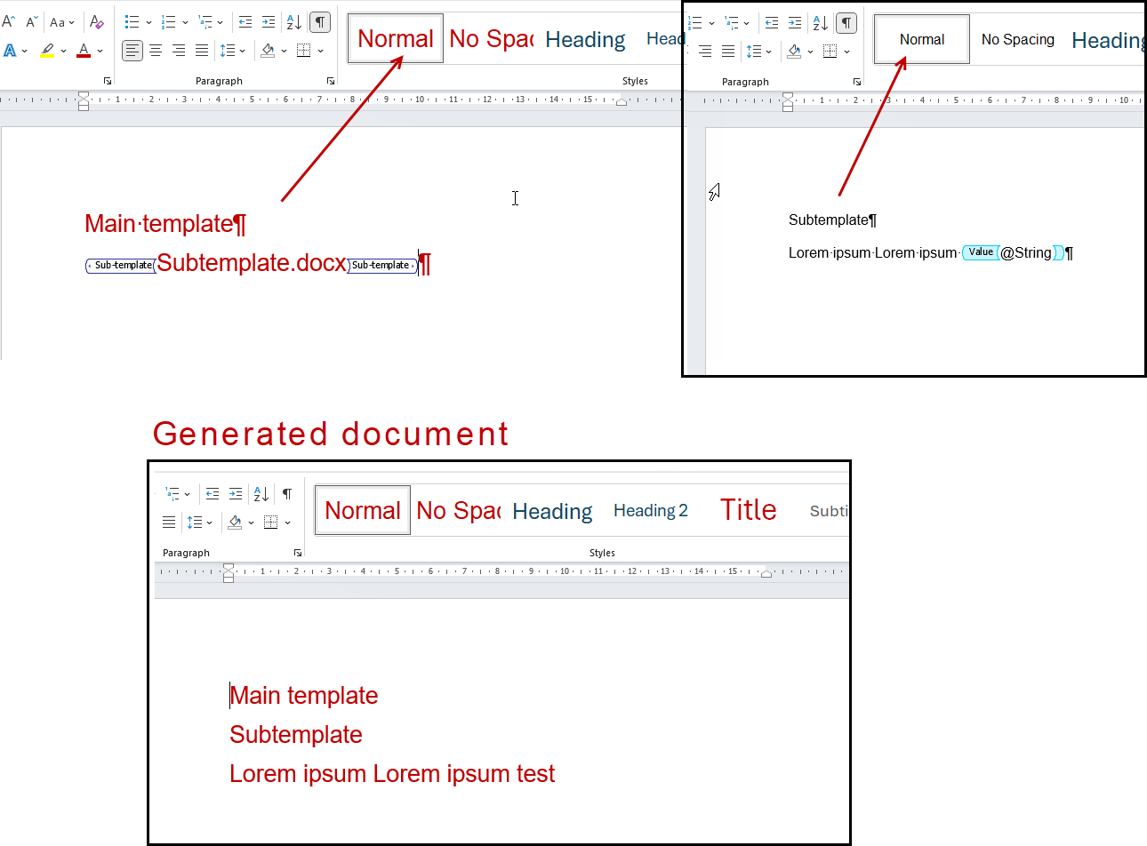The width and height of the screenshot is (1147, 846).
Task: Open Paragraph dialog launcher in Generated document window
Action: pyautogui.click(x=298, y=553)
